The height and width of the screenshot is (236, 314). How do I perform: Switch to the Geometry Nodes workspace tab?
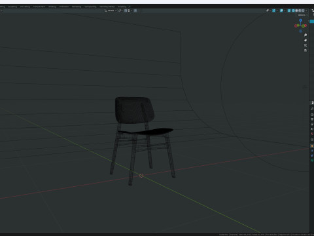click(107, 7)
